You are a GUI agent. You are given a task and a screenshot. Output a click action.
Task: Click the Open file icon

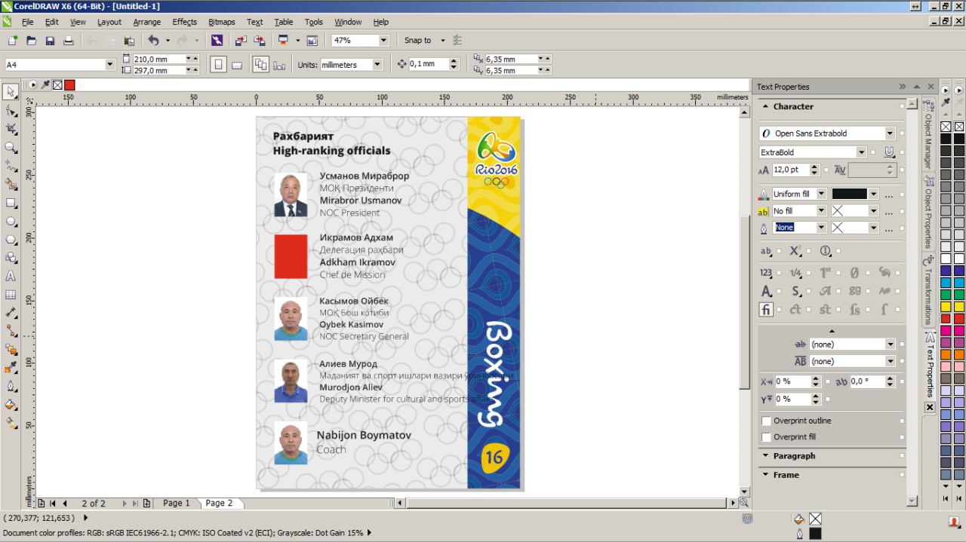point(31,41)
